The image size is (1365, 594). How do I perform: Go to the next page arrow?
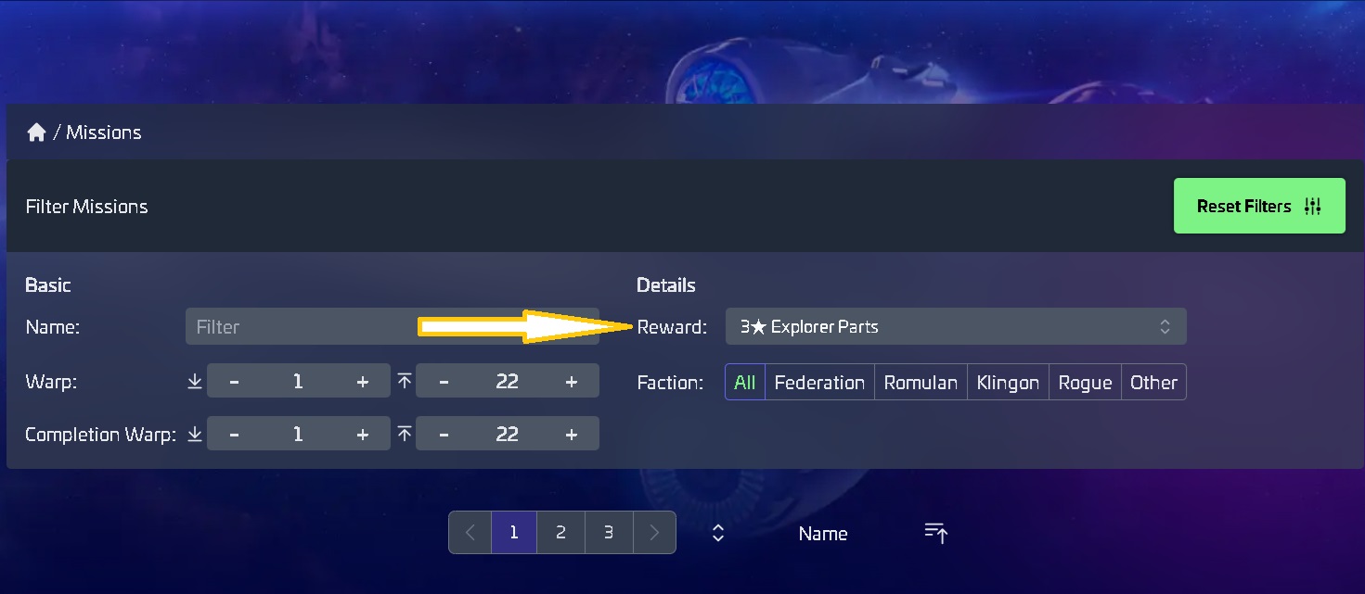point(654,533)
